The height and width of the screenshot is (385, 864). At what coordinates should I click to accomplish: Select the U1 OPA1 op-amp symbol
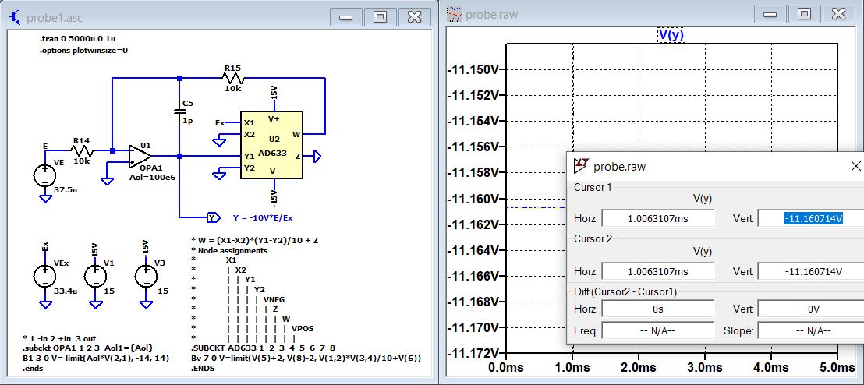[140, 157]
